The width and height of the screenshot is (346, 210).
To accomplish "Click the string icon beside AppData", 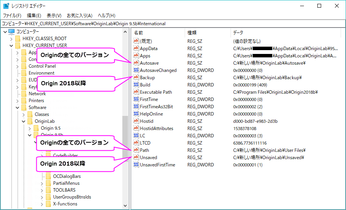I will tap(136, 48).
